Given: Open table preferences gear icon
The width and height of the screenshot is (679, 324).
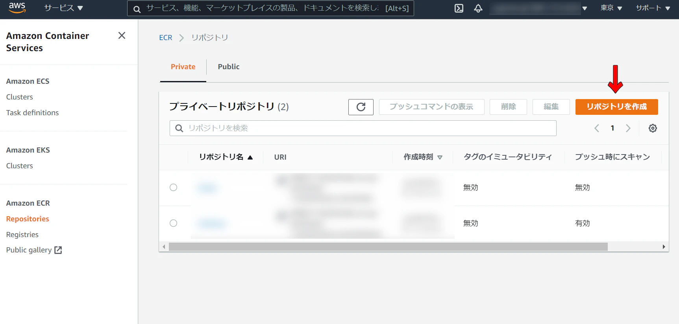Looking at the screenshot, I should [653, 128].
